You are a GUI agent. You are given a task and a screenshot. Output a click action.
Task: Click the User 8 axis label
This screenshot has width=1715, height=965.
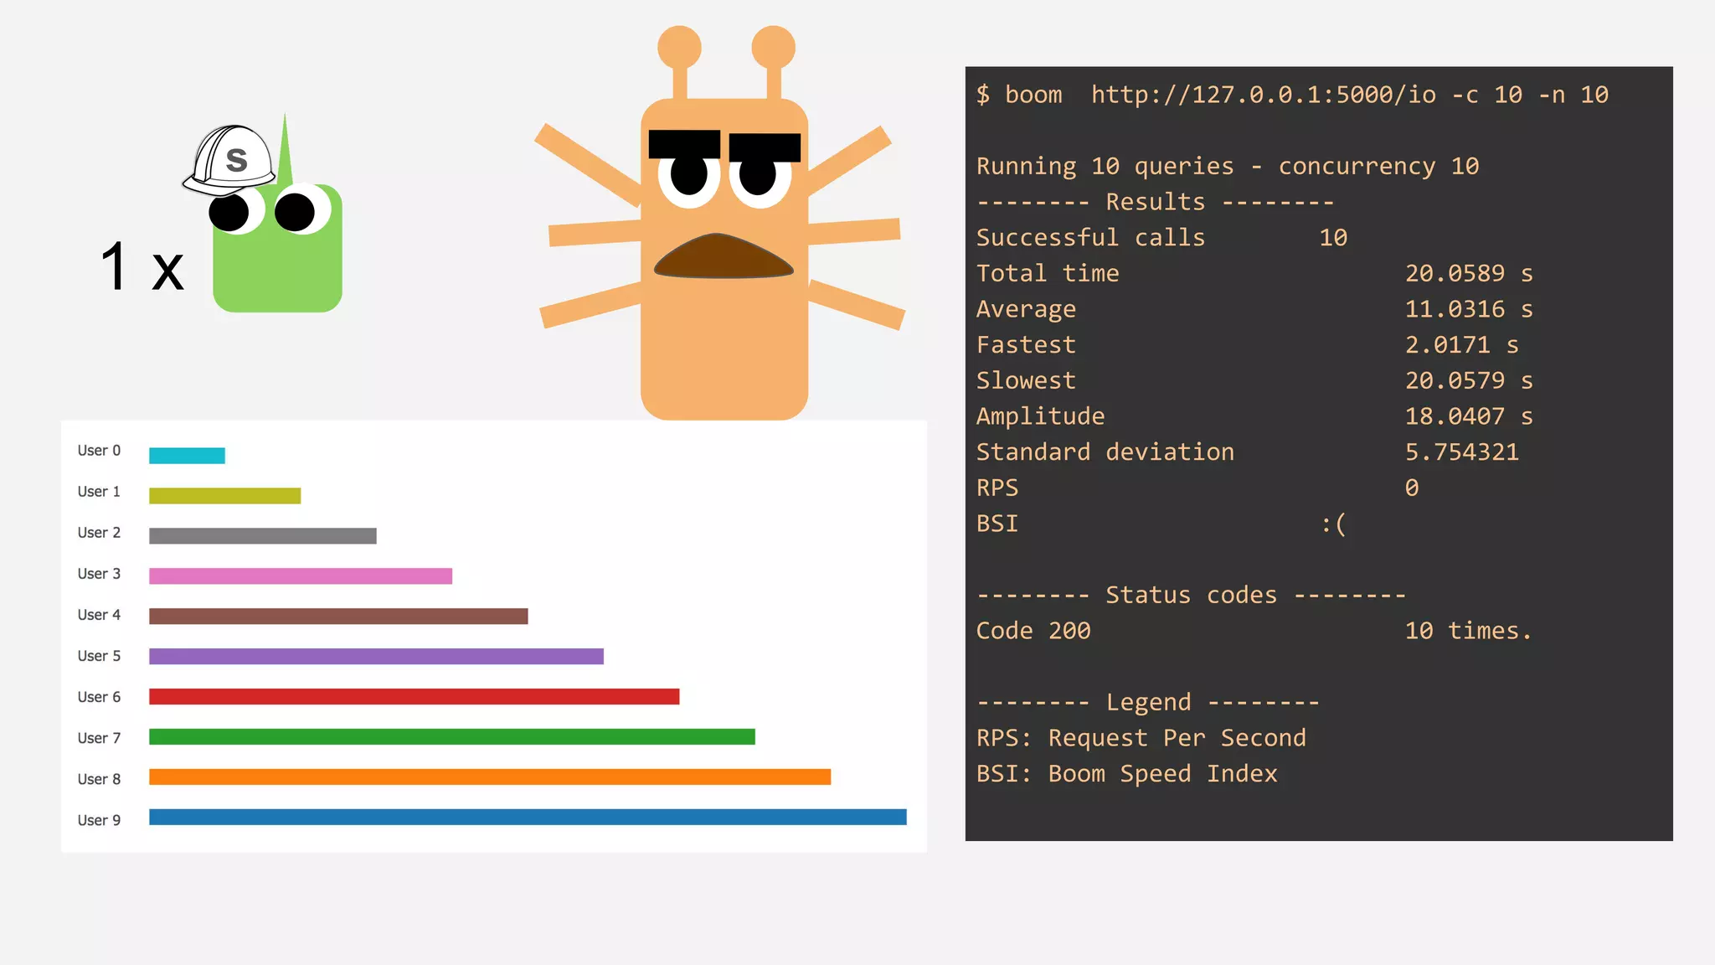pyautogui.click(x=99, y=779)
